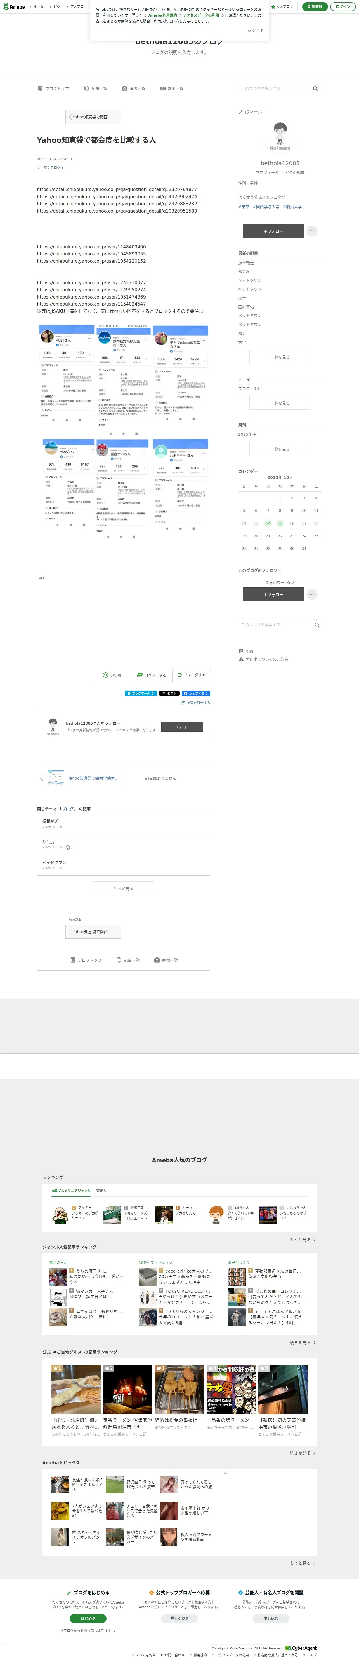The image size is (359, 1659).
Task: Open the RSS feed link
Action: click(246, 651)
